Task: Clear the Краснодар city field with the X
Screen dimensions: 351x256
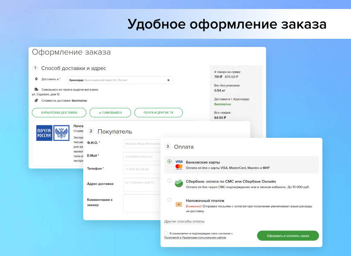Action: click(x=168, y=80)
